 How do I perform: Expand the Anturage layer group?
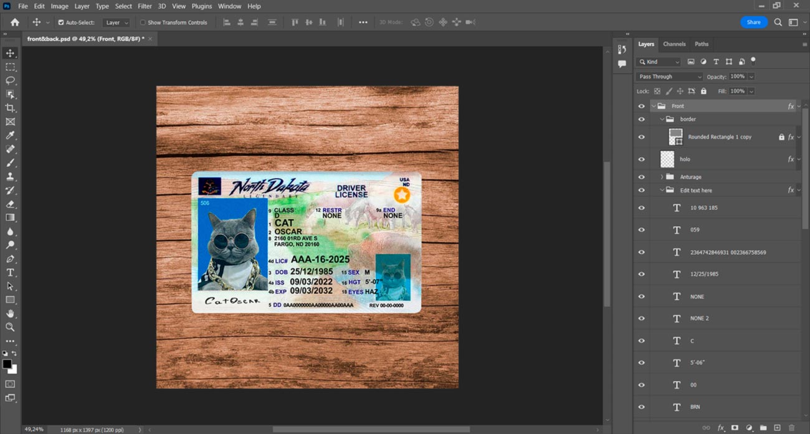tap(662, 177)
